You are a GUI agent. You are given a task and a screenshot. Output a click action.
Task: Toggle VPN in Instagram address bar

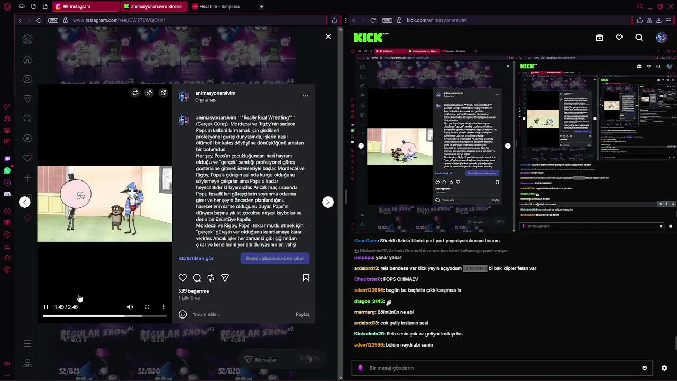point(53,20)
